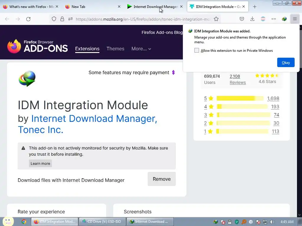Open Internet Download Manager author link
Image resolution: width=302 pixels, height=226 pixels.
94,119
